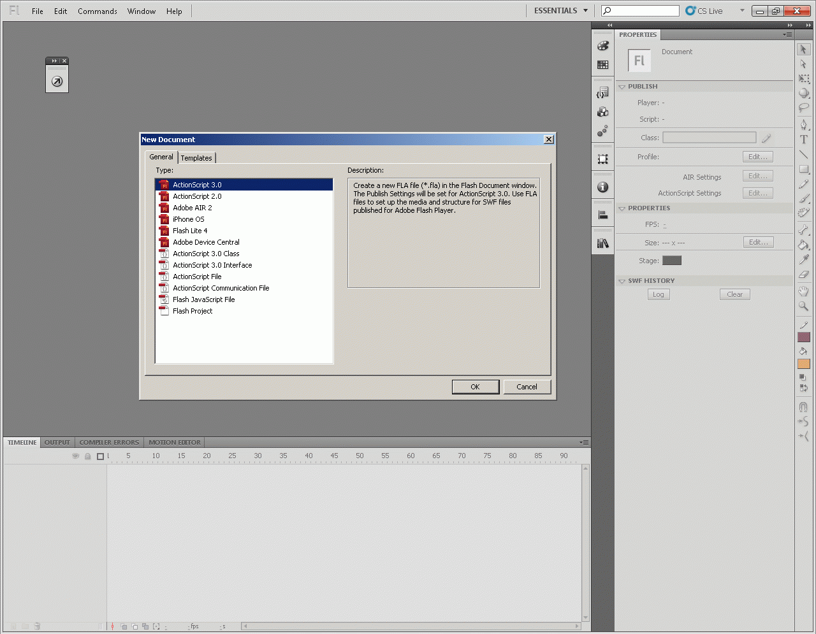
Task: Expand the icon dock panels arrows
Action: (x=609, y=25)
